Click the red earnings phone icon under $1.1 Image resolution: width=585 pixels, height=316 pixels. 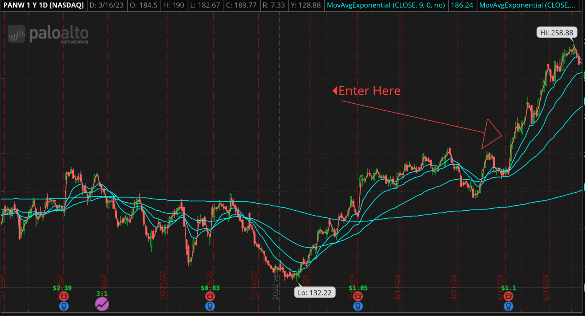(508, 296)
